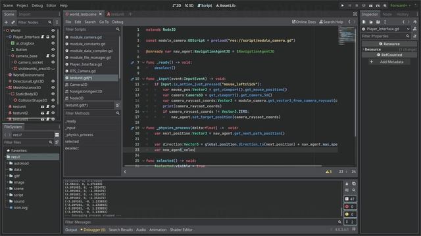Toggle visibility of Player_Interface node

[x=53, y=37]
